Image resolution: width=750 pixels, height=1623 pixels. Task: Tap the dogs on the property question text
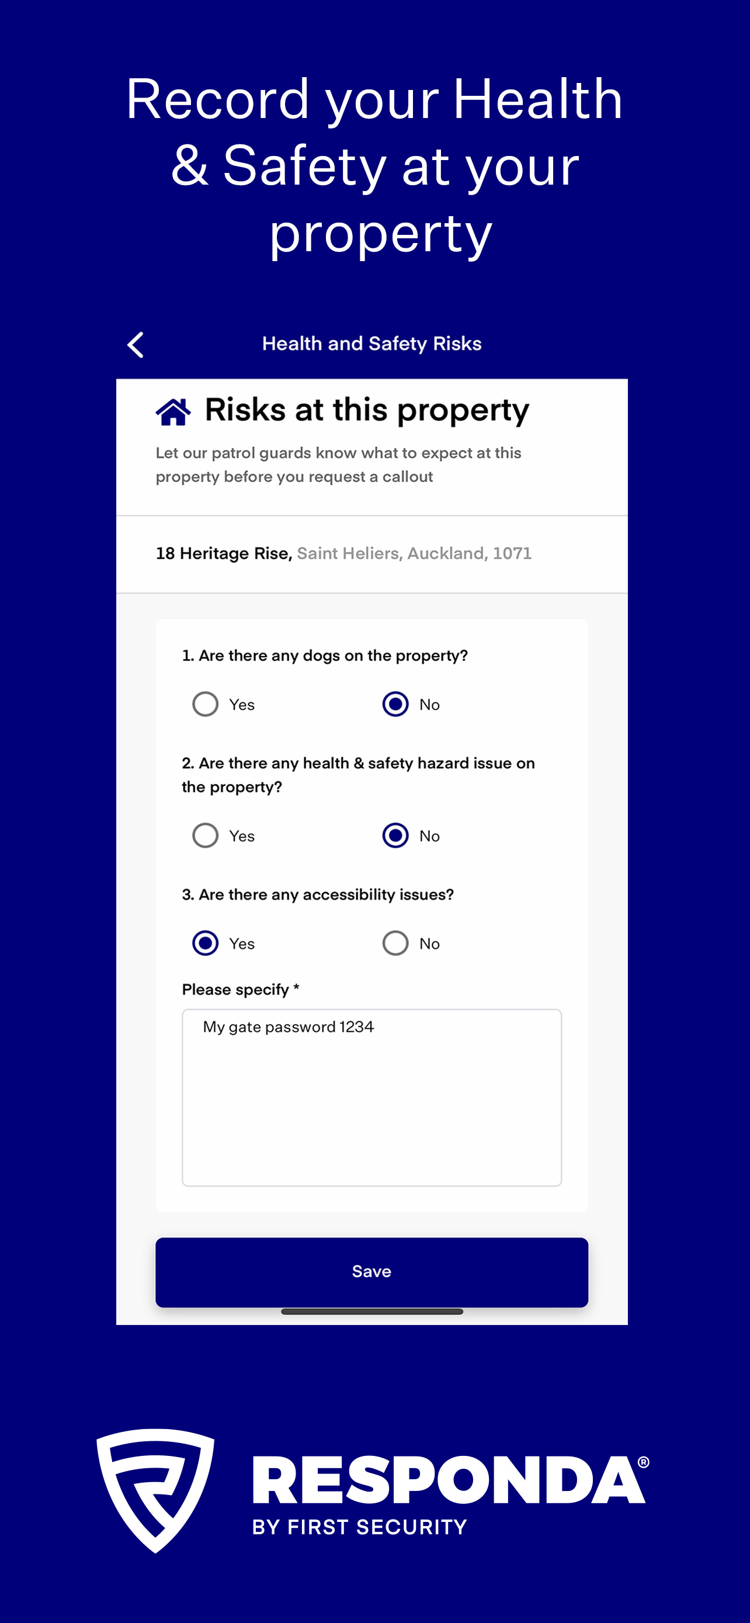click(x=325, y=656)
